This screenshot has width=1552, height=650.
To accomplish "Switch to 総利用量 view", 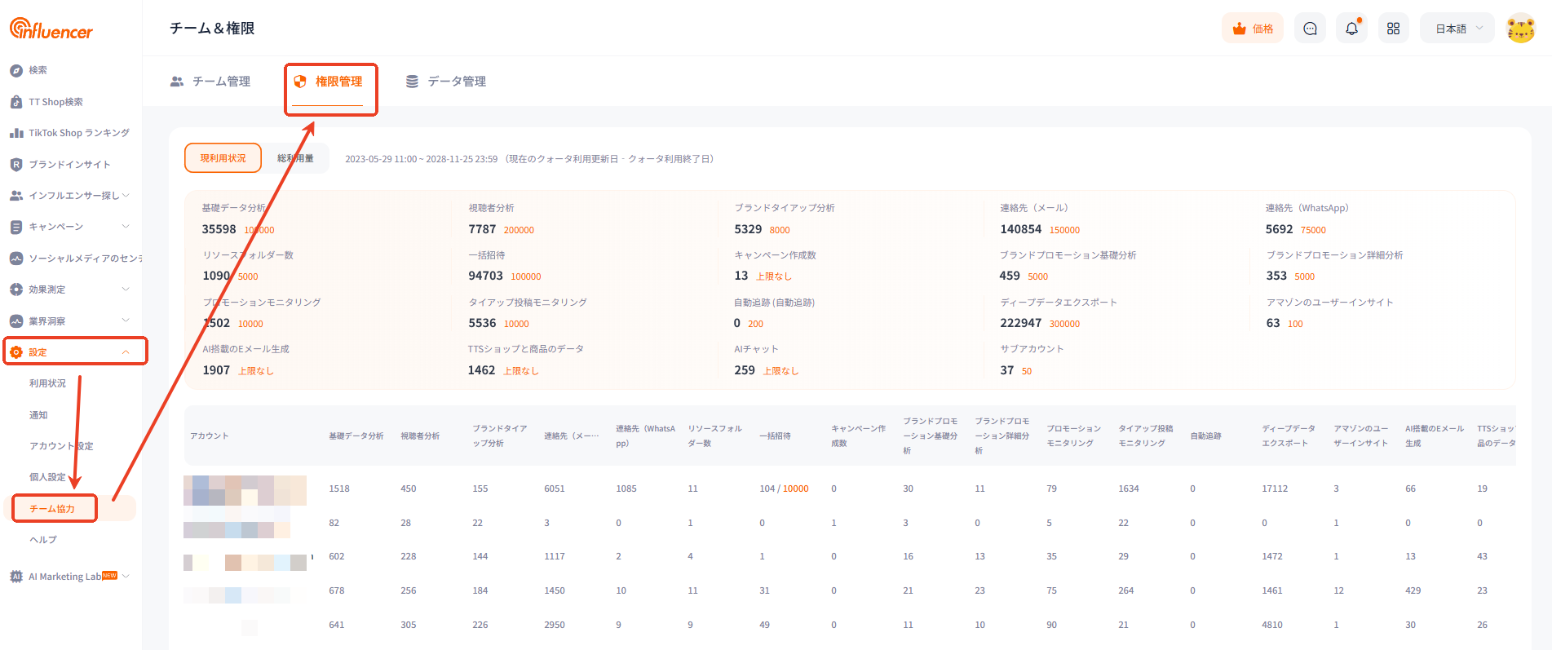I will pos(295,158).
